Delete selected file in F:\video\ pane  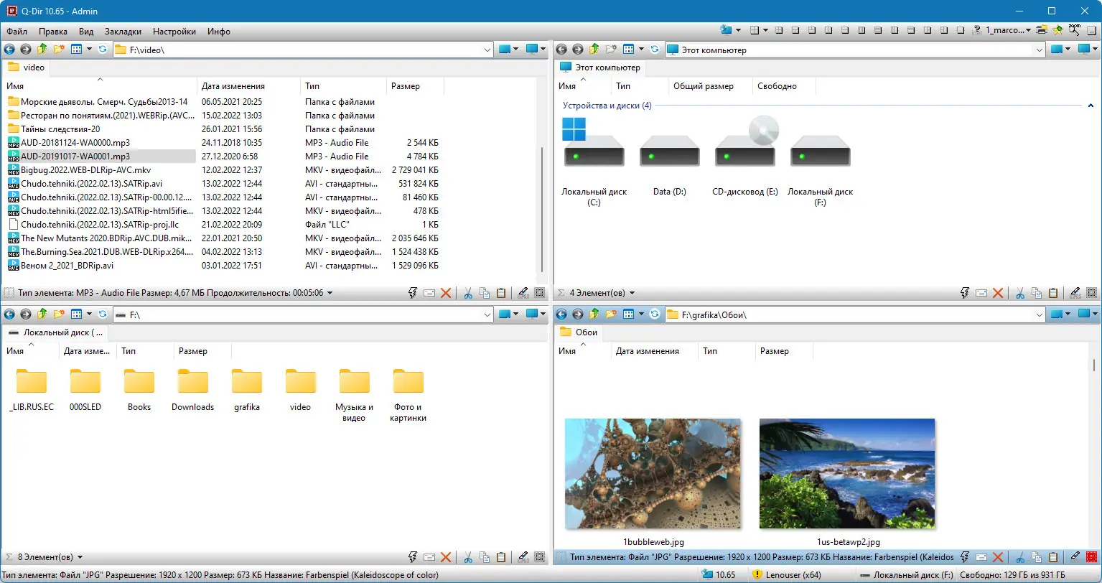[x=446, y=293]
